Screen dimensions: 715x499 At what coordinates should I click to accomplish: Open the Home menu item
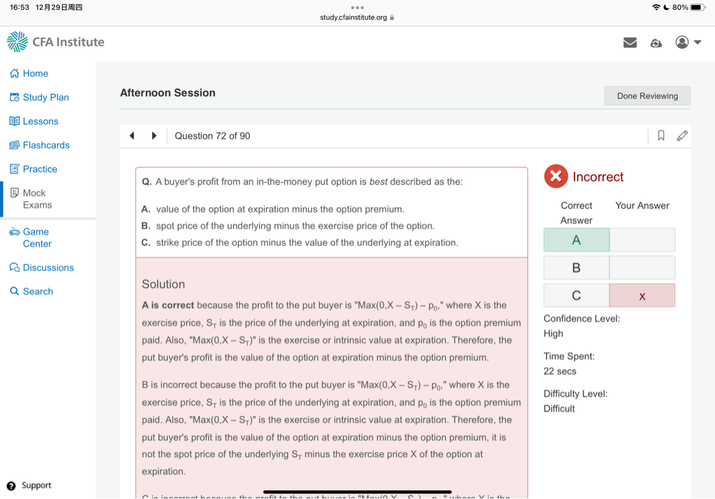tap(36, 73)
